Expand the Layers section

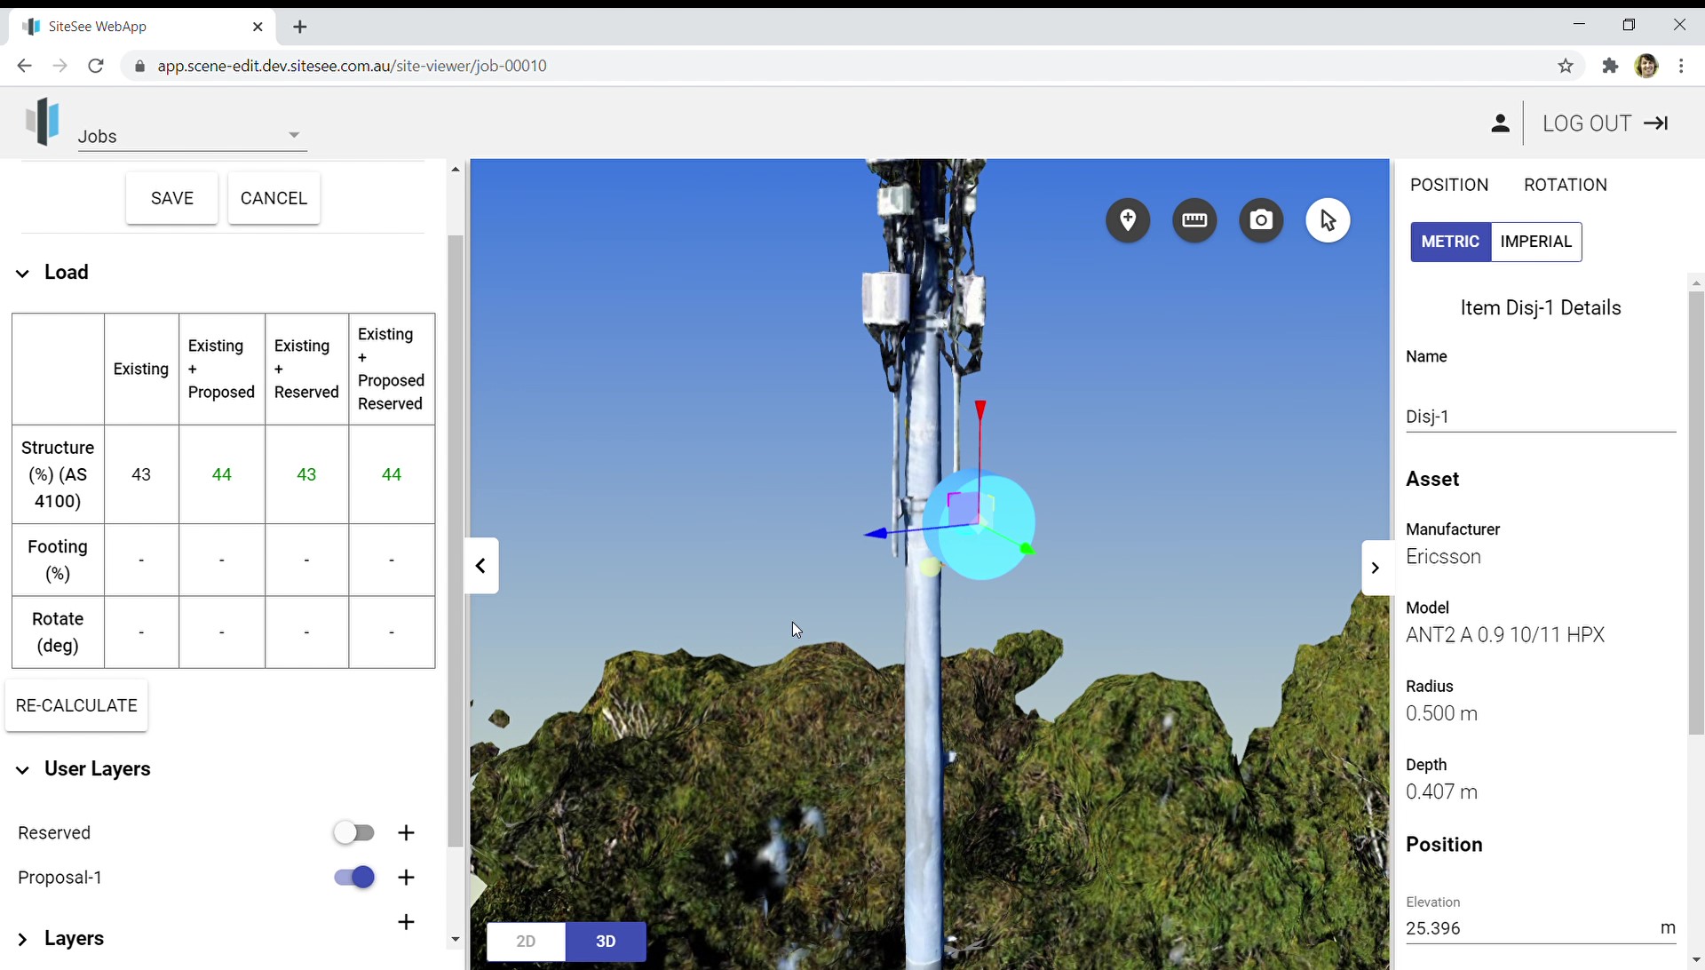click(x=22, y=939)
